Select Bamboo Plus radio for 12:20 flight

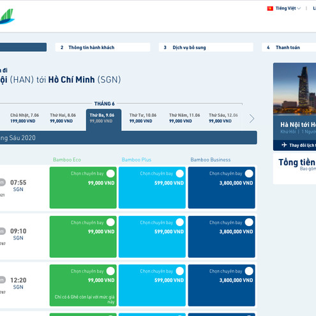pyautogui.click(x=180, y=271)
